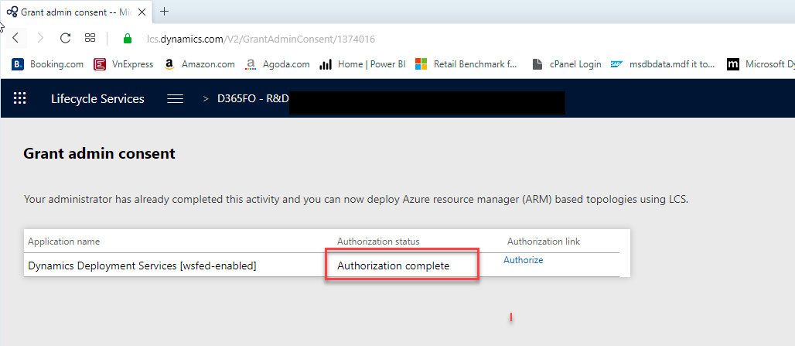The height and width of the screenshot is (346, 795).
Task: Click the Authorization complete status text
Action: (394, 265)
